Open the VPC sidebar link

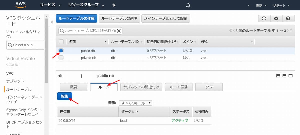pos(10,73)
